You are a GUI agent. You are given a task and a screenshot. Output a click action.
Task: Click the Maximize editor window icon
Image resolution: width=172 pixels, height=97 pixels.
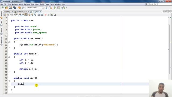click(170, 11)
